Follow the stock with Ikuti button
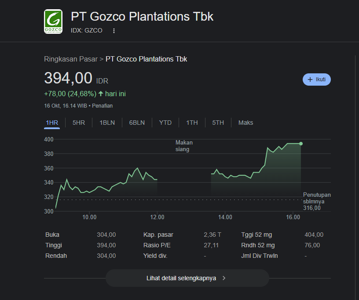The image size is (359, 300). pos(317,80)
